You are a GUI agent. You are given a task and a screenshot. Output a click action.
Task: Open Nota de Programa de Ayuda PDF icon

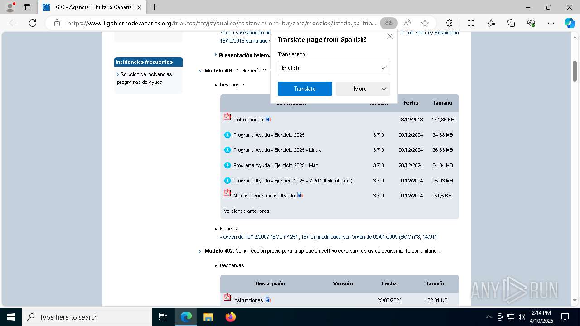[227, 193]
